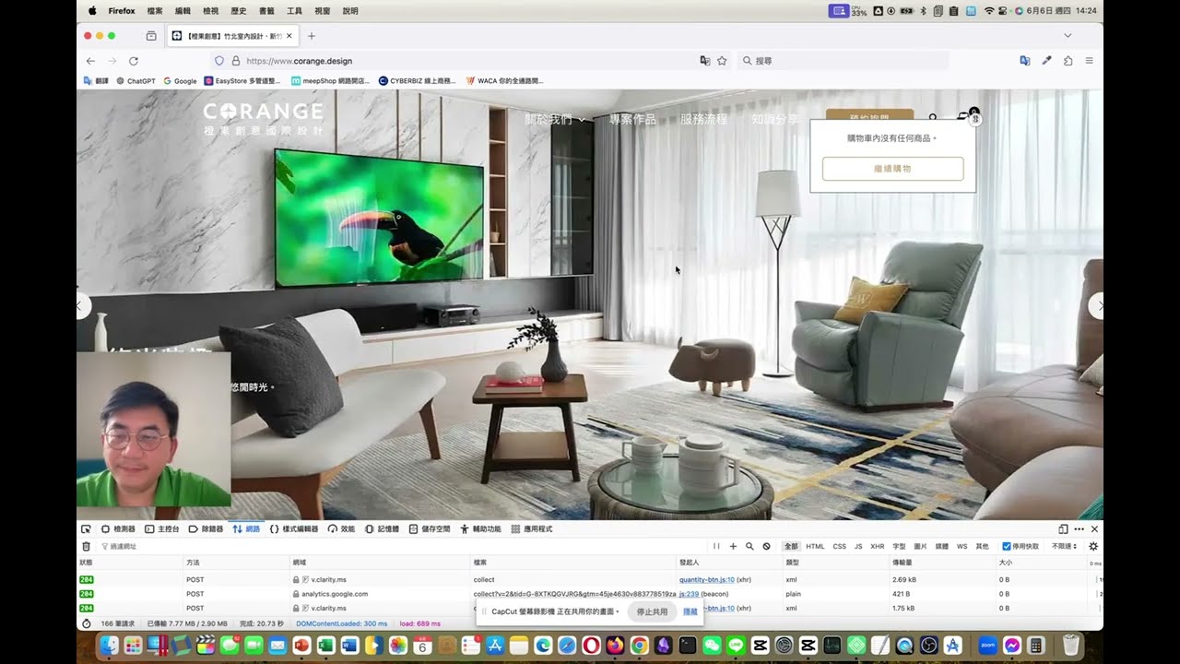Screen dimensions: 1180x664
Task: Open the DevTools customize menu with three dots
Action: click(1078, 528)
